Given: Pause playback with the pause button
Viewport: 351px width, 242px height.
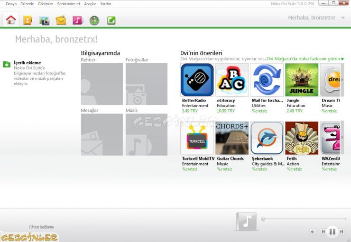Looking at the screenshot, I should pos(333,232).
